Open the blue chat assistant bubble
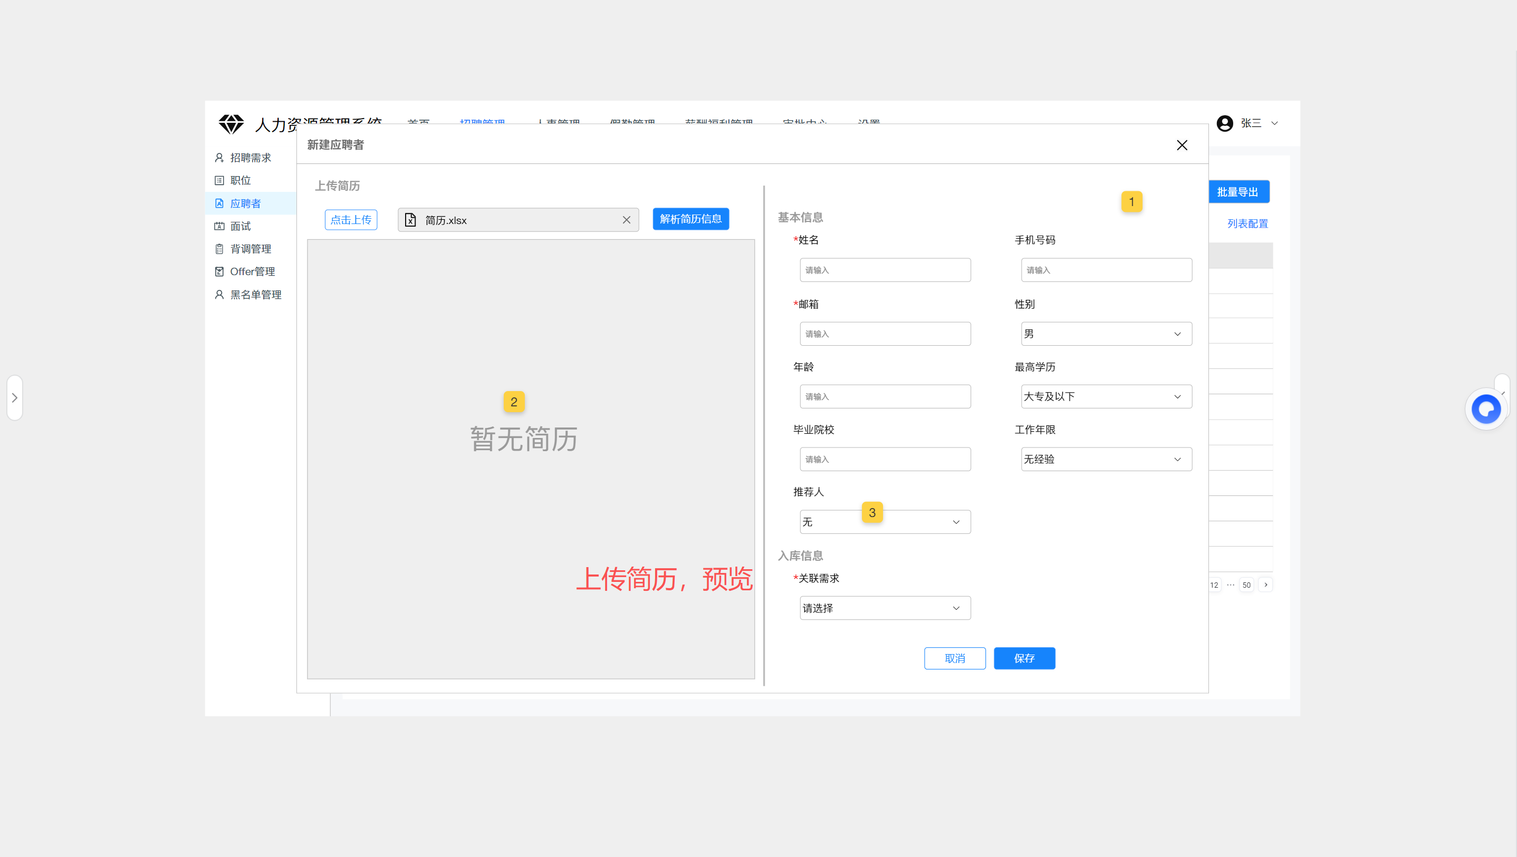1517x857 pixels. point(1485,409)
